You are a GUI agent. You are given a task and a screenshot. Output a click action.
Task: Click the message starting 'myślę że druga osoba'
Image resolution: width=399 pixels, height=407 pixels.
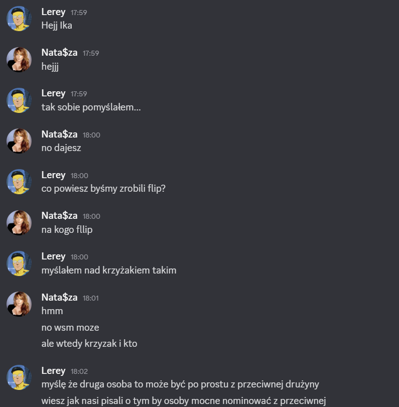pyautogui.click(x=180, y=384)
